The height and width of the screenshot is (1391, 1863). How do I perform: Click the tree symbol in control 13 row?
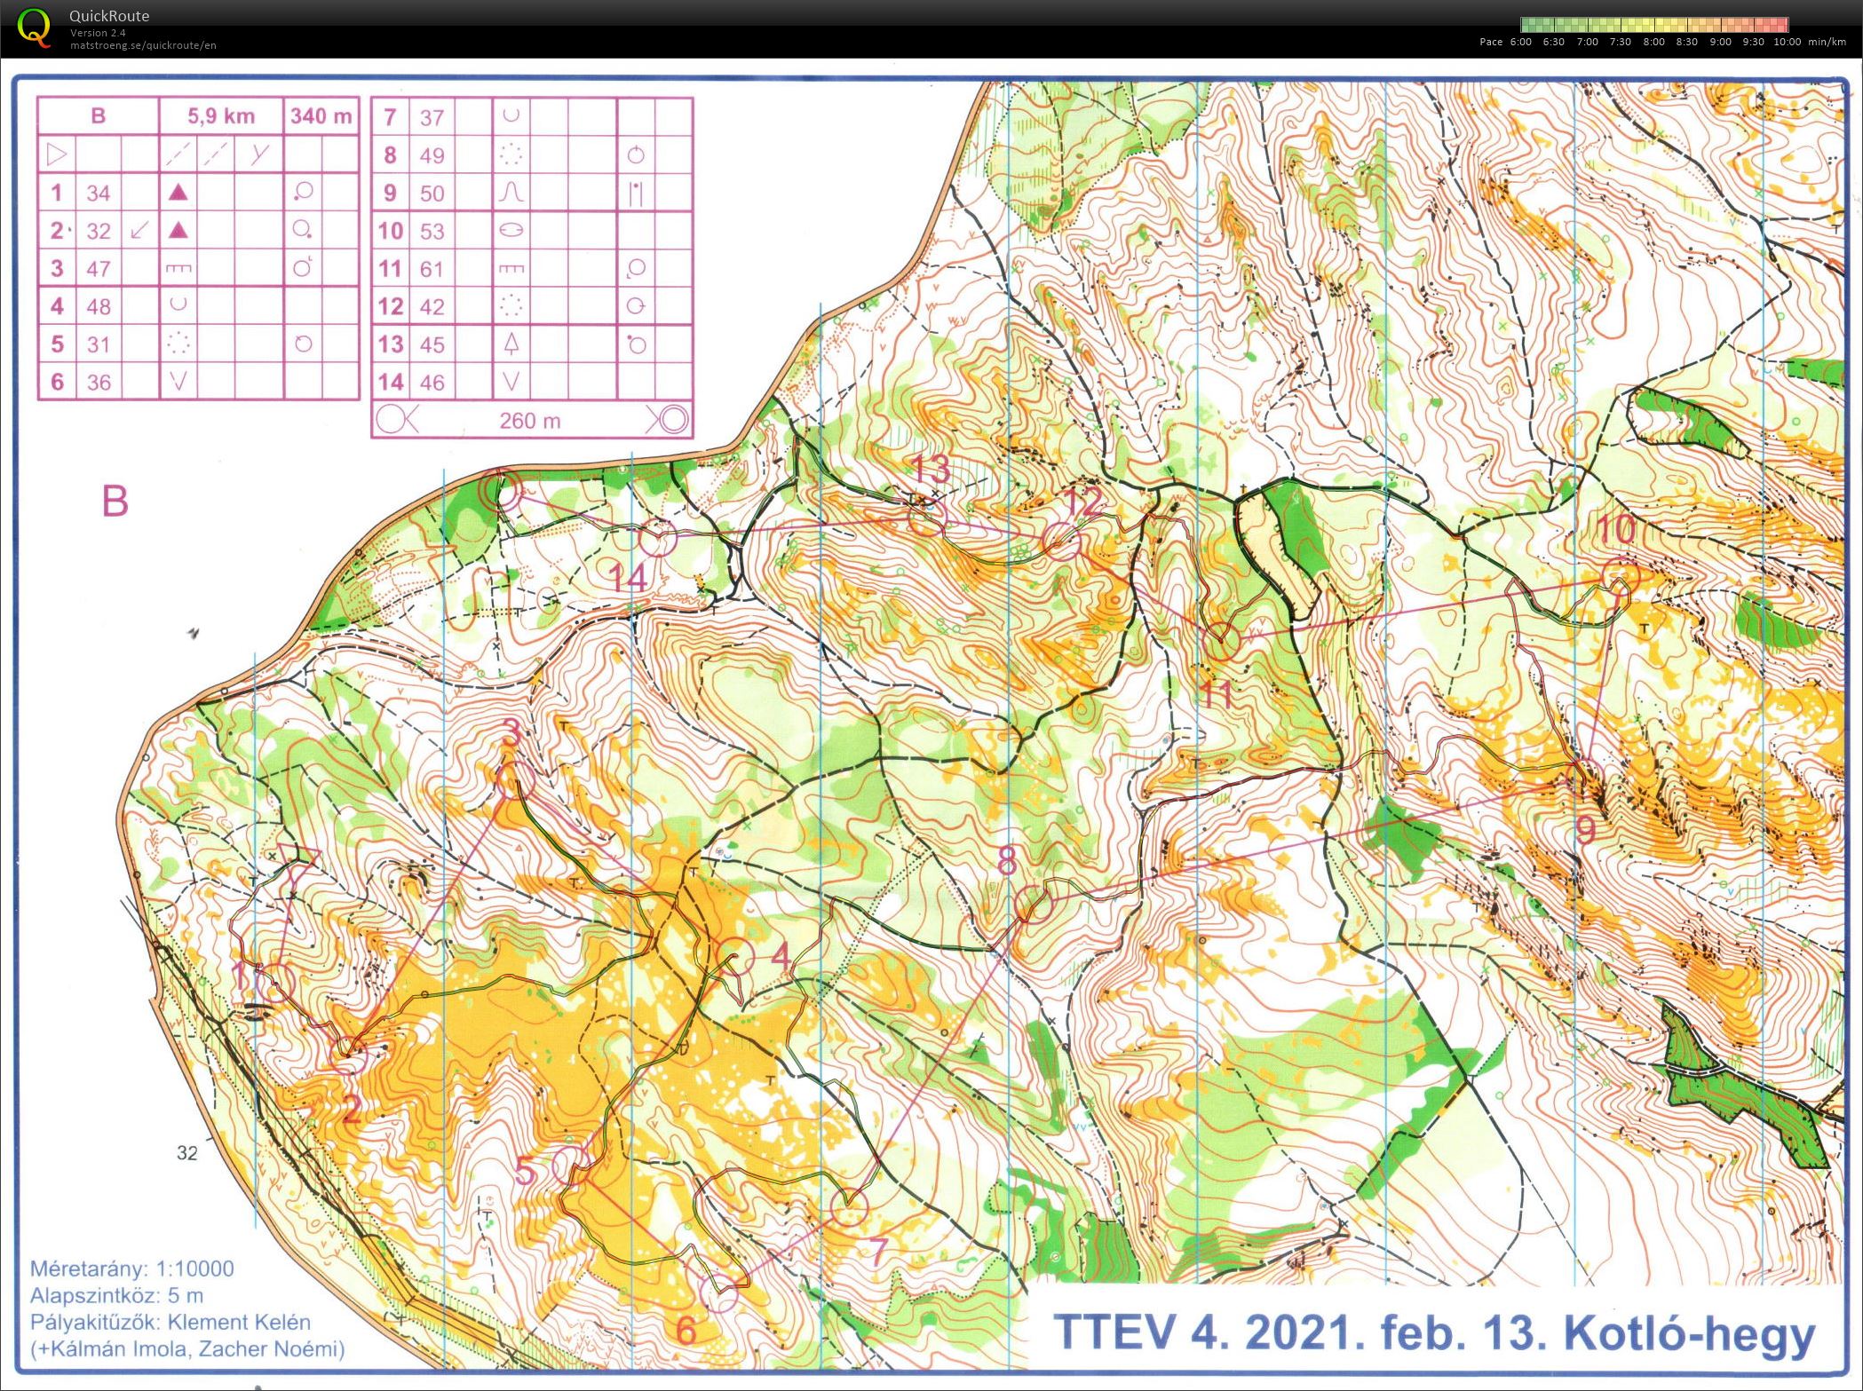click(511, 344)
